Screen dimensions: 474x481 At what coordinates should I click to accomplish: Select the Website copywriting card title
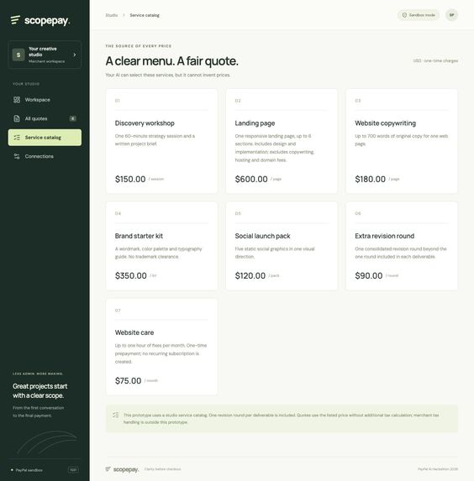pos(385,123)
